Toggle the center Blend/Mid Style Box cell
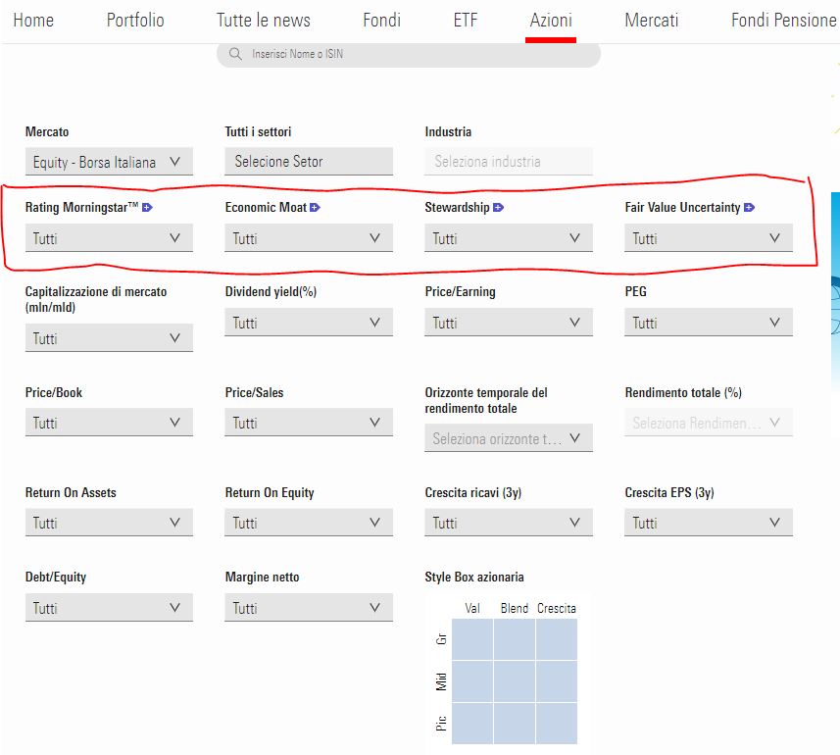 tap(515, 680)
